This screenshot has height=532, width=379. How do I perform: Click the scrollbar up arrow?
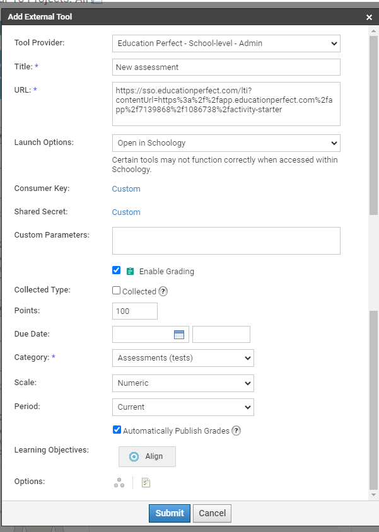[x=373, y=31]
